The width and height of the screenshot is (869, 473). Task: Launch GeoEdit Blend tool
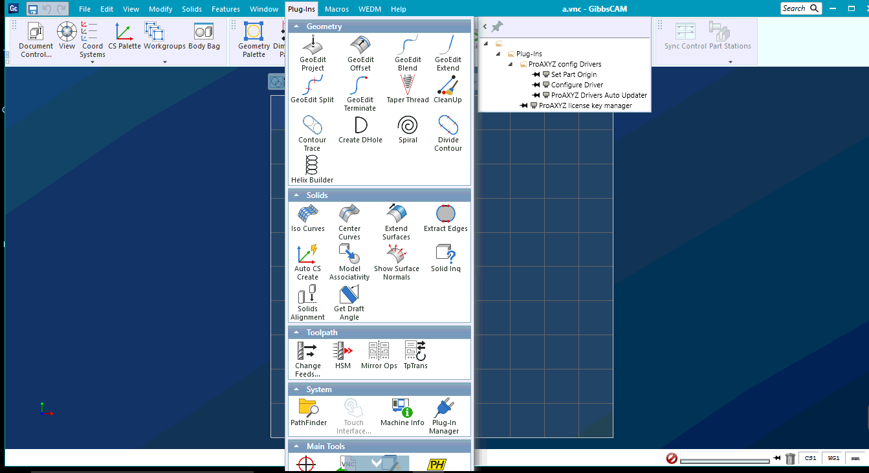point(408,54)
